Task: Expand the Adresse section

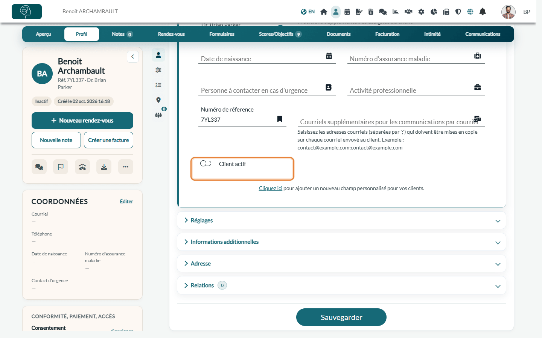Action: coord(341,264)
